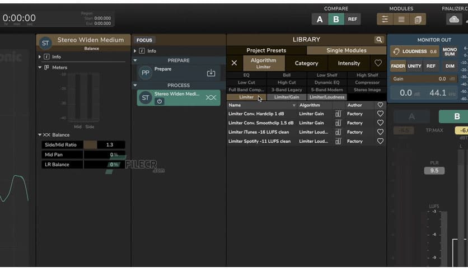
Task: Expand the Info section in Stereo Widen panel
Action: [39, 57]
